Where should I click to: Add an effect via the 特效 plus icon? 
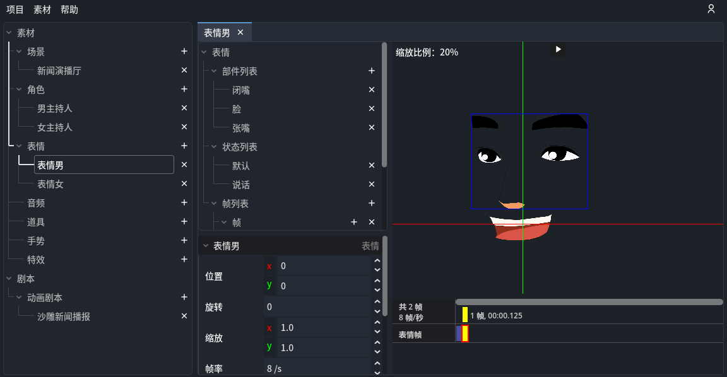coord(184,259)
